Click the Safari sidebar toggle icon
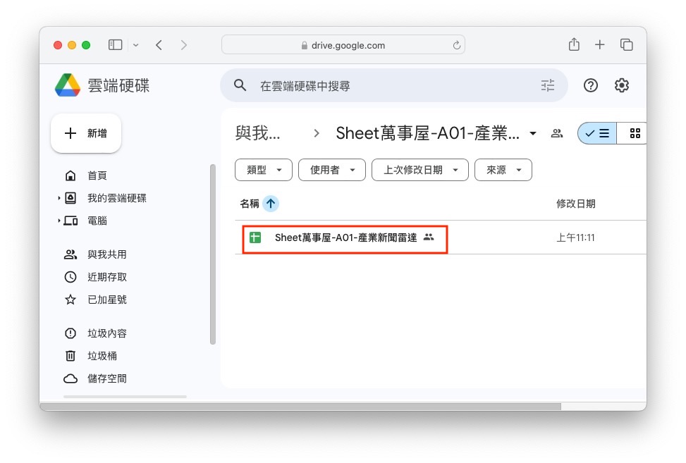This screenshot has width=686, height=463. point(115,44)
